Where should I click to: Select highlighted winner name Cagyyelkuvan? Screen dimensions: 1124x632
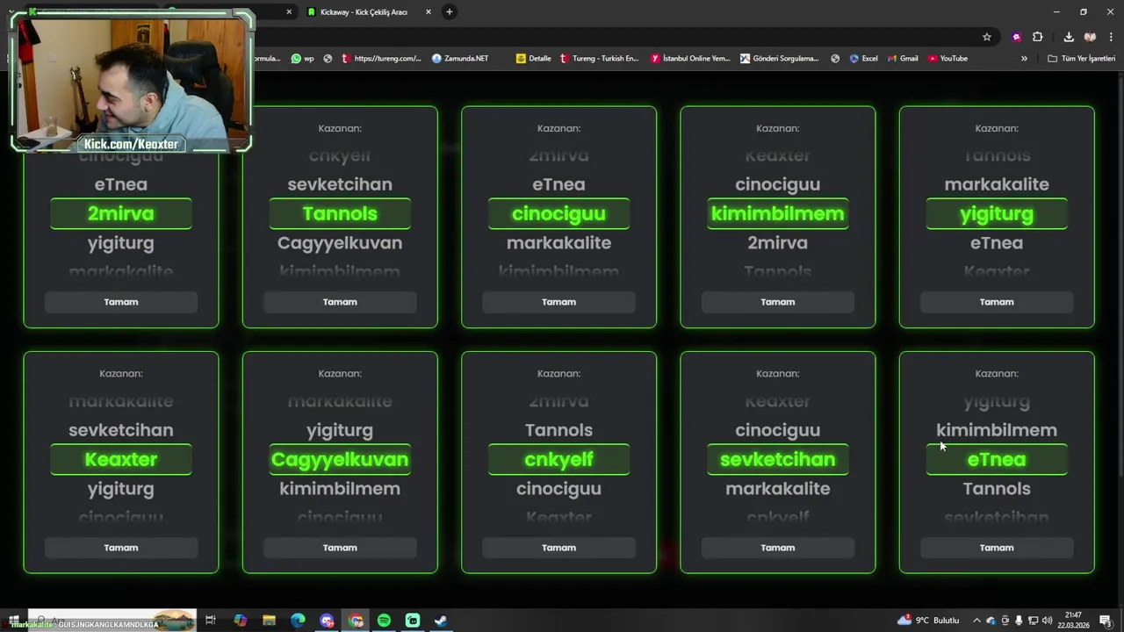click(340, 459)
